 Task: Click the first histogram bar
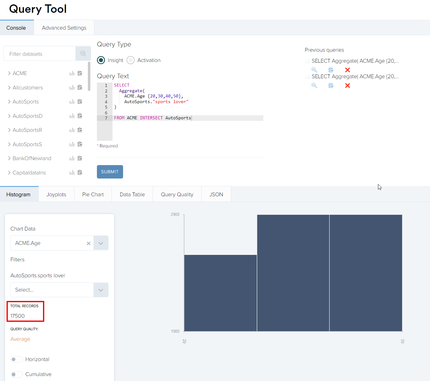tap(221, 293)
